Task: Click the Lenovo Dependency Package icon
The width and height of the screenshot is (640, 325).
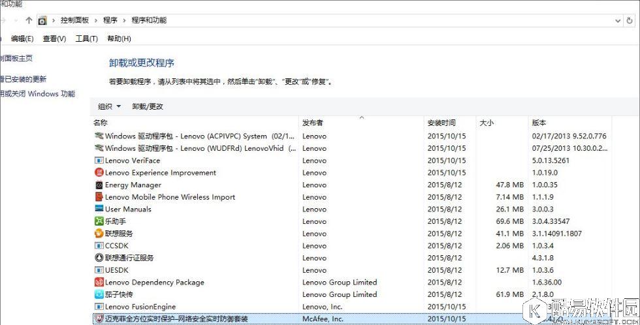Action: click(99, 282)
